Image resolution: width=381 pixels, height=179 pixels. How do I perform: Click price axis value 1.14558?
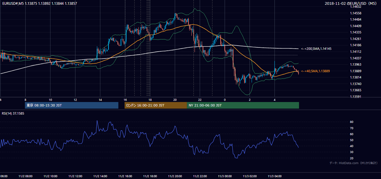[x=356, y=13]
